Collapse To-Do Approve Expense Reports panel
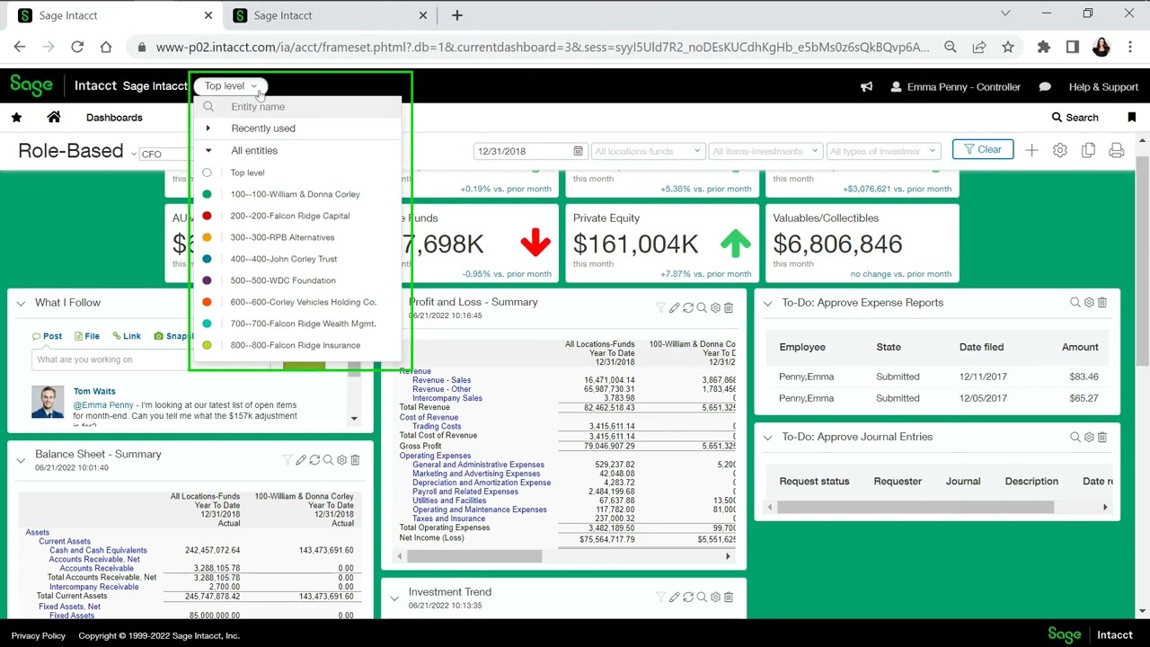 (768, 304)
